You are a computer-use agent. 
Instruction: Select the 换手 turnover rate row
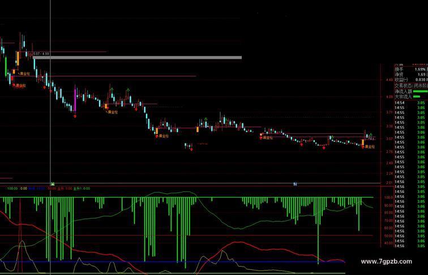coord(411,69)
